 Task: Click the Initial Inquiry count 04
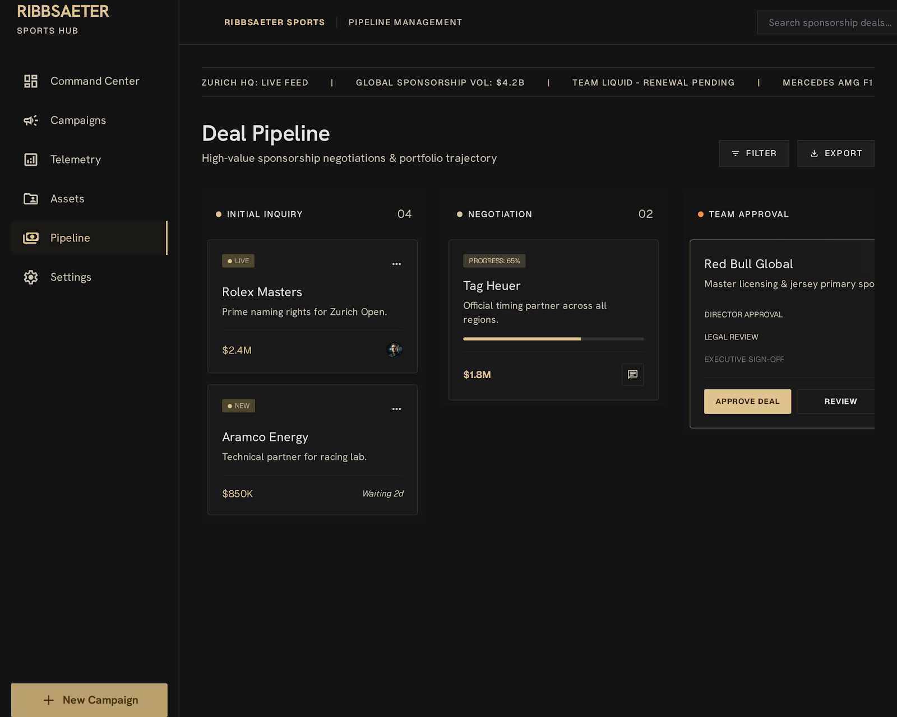(404, 214)
